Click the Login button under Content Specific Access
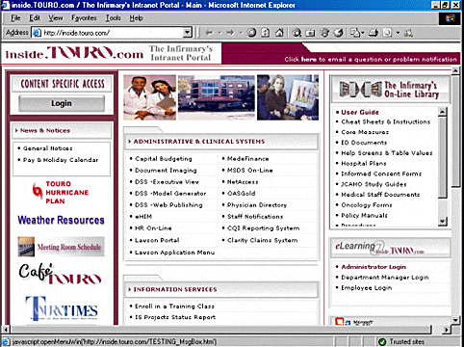The height and width of the screenshot is (347, 464). (x=62, y=103)
